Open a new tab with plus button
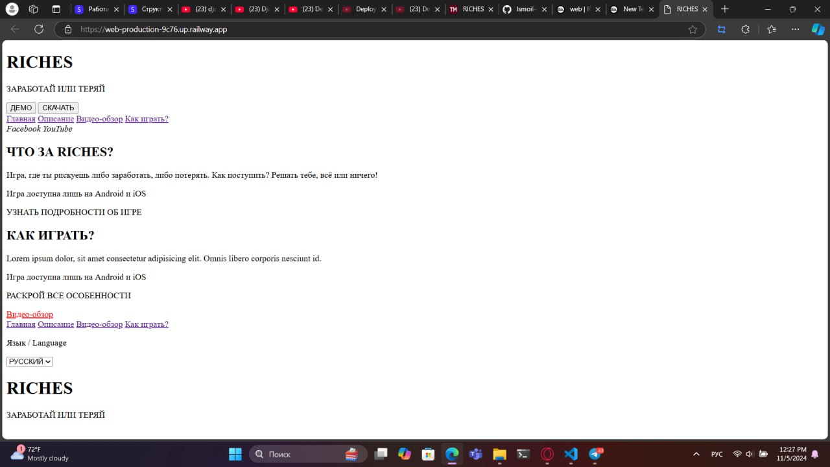 pyautogui.click(x=725, y=9)
